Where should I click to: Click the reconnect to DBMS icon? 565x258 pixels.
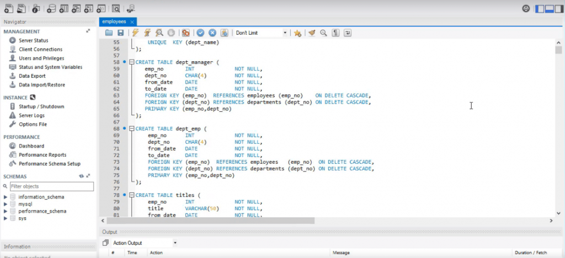(x=130, y=9)
